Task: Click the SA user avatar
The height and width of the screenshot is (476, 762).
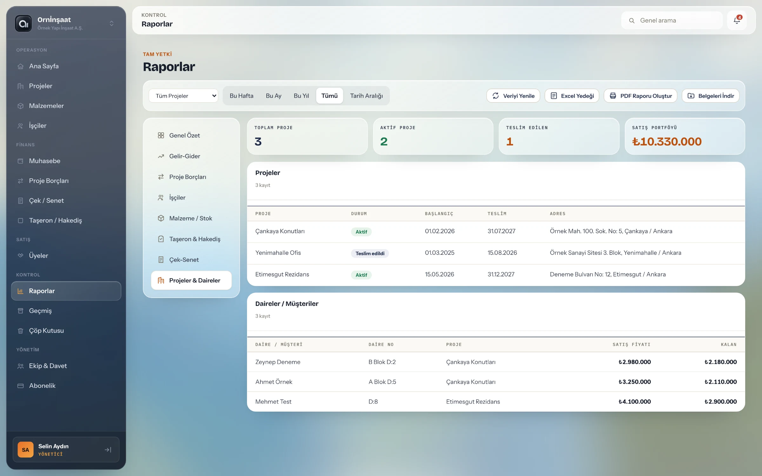Action: point(25,450)
